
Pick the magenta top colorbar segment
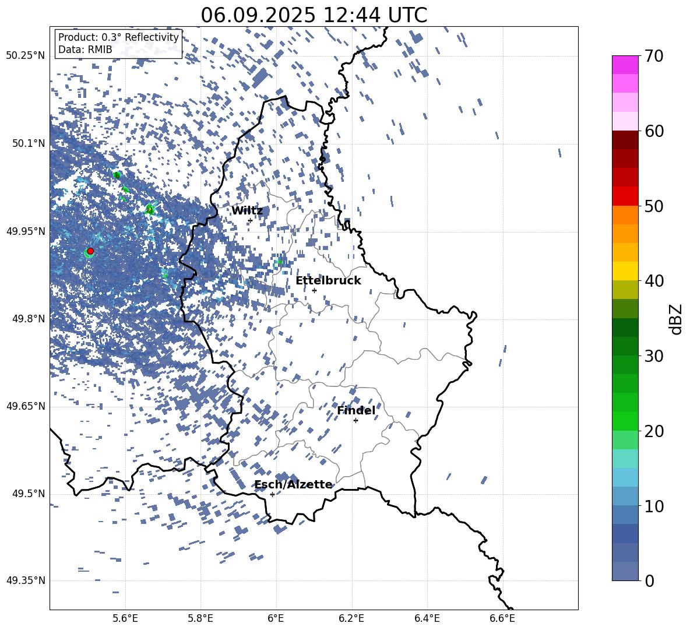[625, 65]
